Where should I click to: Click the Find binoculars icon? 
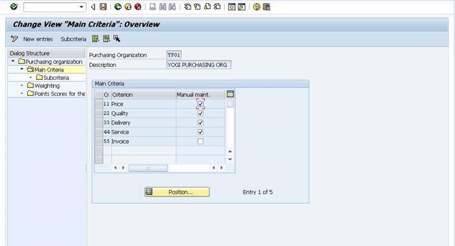tap(162, 6)
